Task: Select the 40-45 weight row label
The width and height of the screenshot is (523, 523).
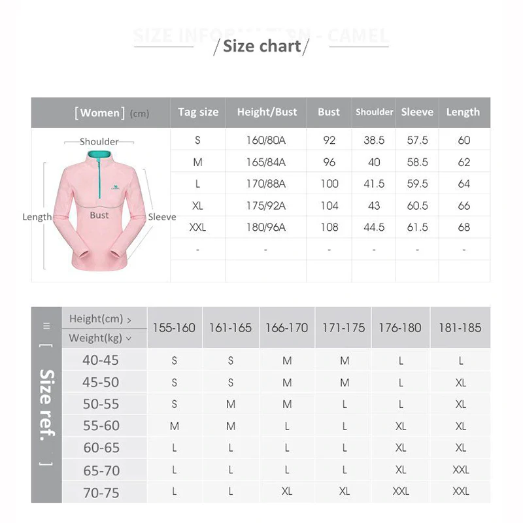Action: pos(101,360)
